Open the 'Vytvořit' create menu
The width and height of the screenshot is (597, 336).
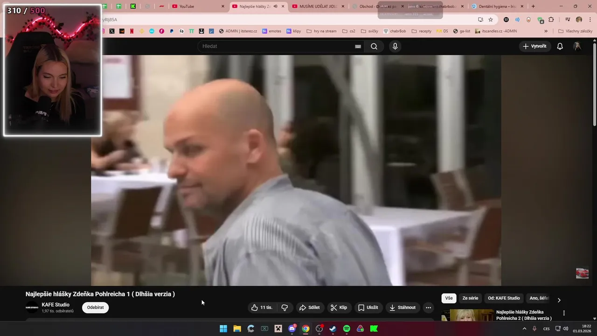[535, 46]
